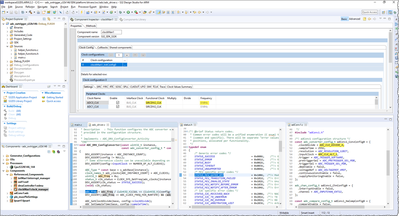Screen dimensions: 399x216
Task: Switch to the Methods tab
Action: pos(91,26)
